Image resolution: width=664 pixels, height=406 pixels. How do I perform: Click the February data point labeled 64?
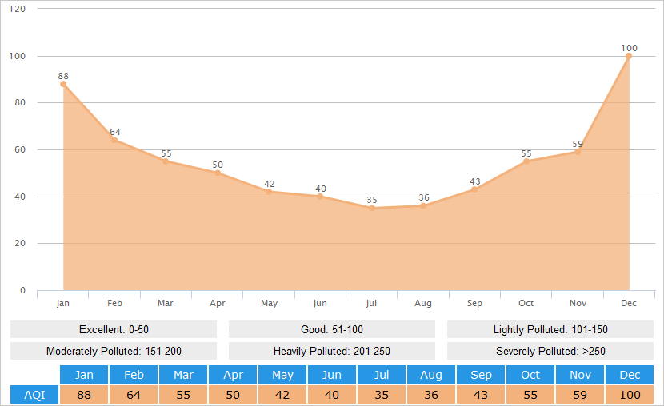(114, 140)
